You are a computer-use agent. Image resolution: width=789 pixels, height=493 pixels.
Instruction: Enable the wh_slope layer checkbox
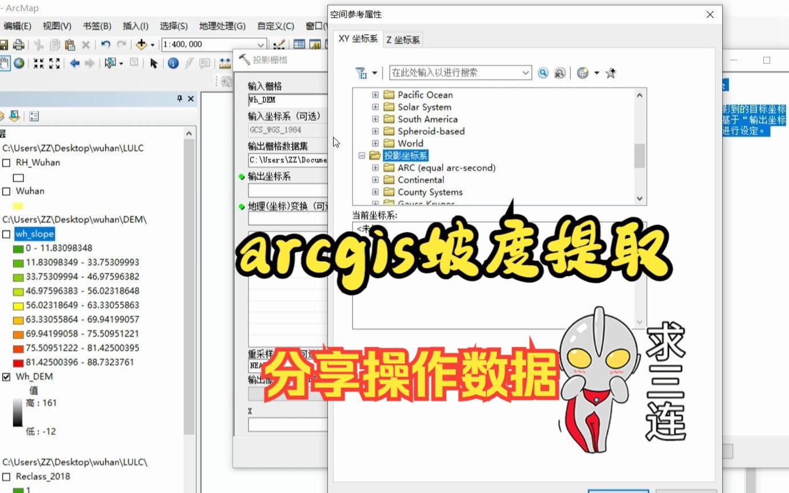coord(6,234)
